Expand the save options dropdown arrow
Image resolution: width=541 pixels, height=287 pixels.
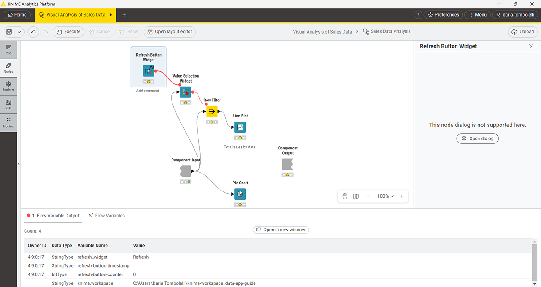[19, 32]
